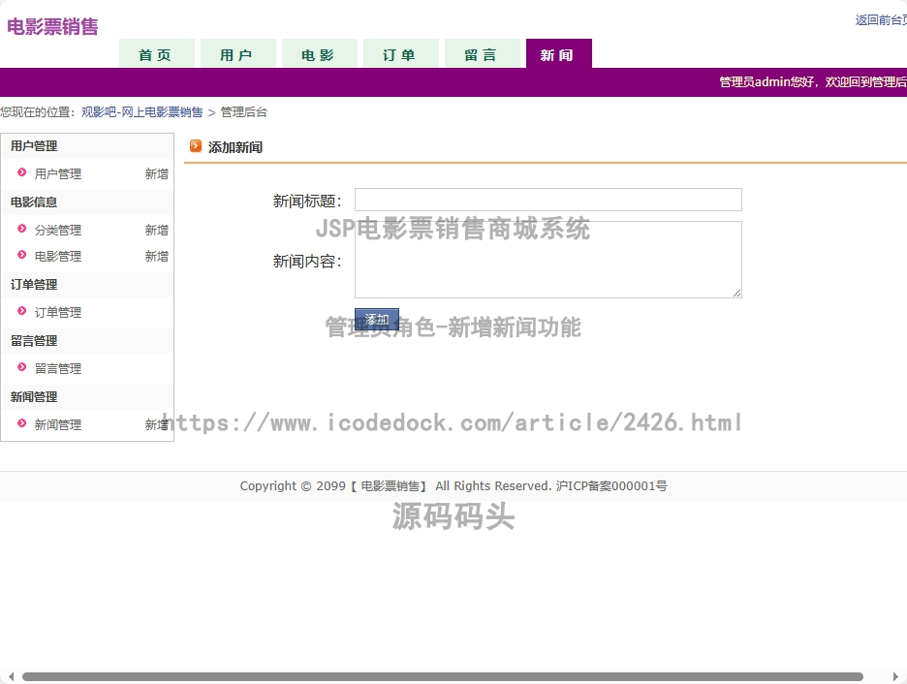
Task: Click 新增 next to 电影管理
Action: (x=156, y=256)
